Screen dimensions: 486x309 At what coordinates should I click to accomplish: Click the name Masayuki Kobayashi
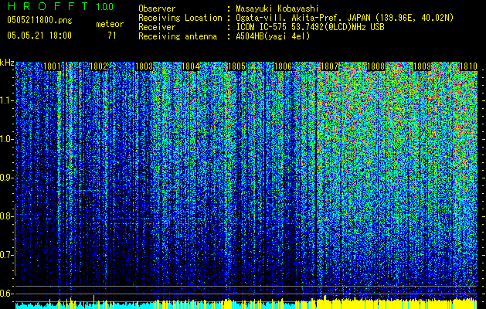277,8
